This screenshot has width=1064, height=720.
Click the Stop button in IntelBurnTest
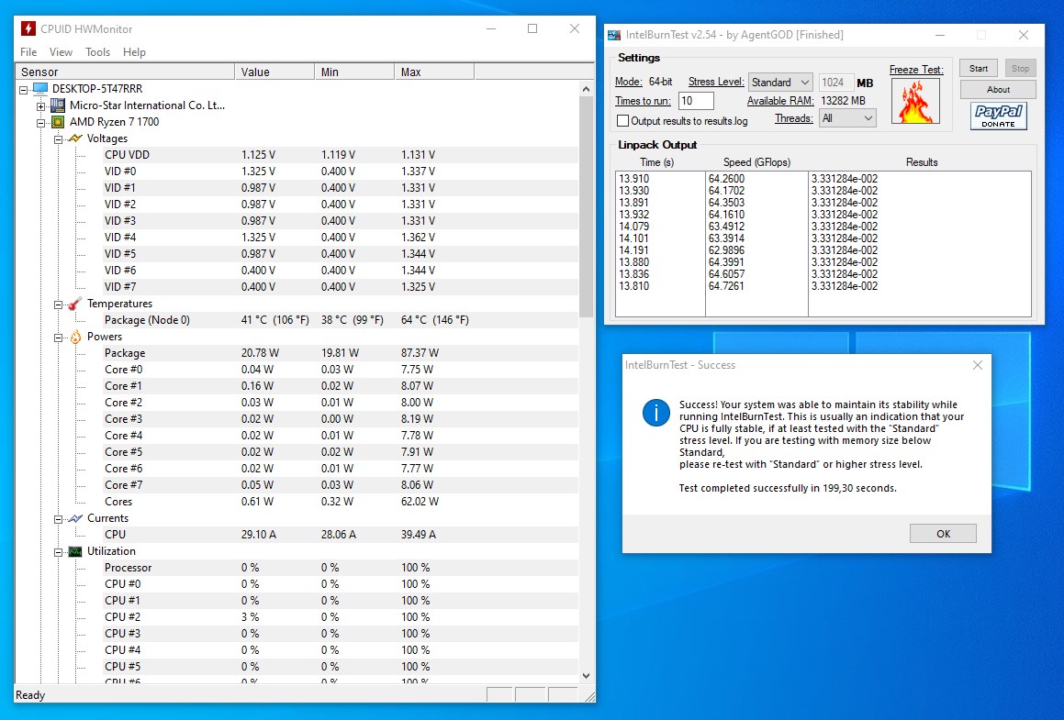(x=1020, y=69)
